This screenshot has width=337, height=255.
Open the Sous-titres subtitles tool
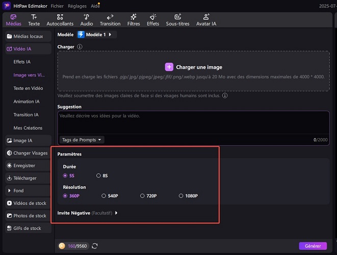tap(177, 20)
